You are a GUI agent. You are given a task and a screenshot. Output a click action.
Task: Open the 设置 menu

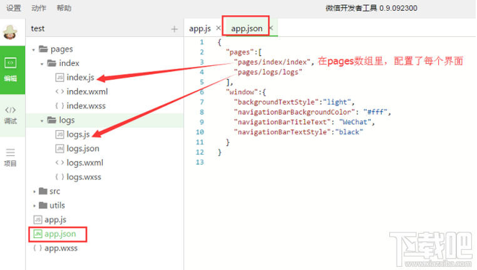point(14,8)
